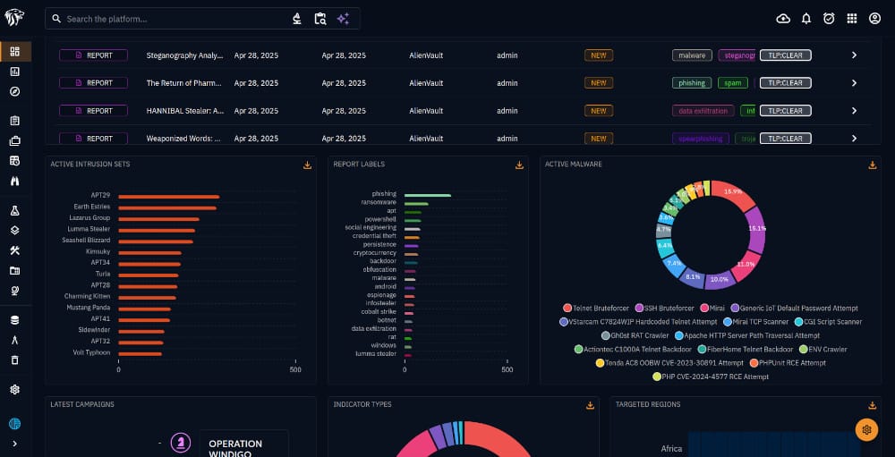The height and width of the screenshot is (457, 895).
Task: Click the cloud upload icon in top bar
Action: pyautogui.click(x=783, y=19)
